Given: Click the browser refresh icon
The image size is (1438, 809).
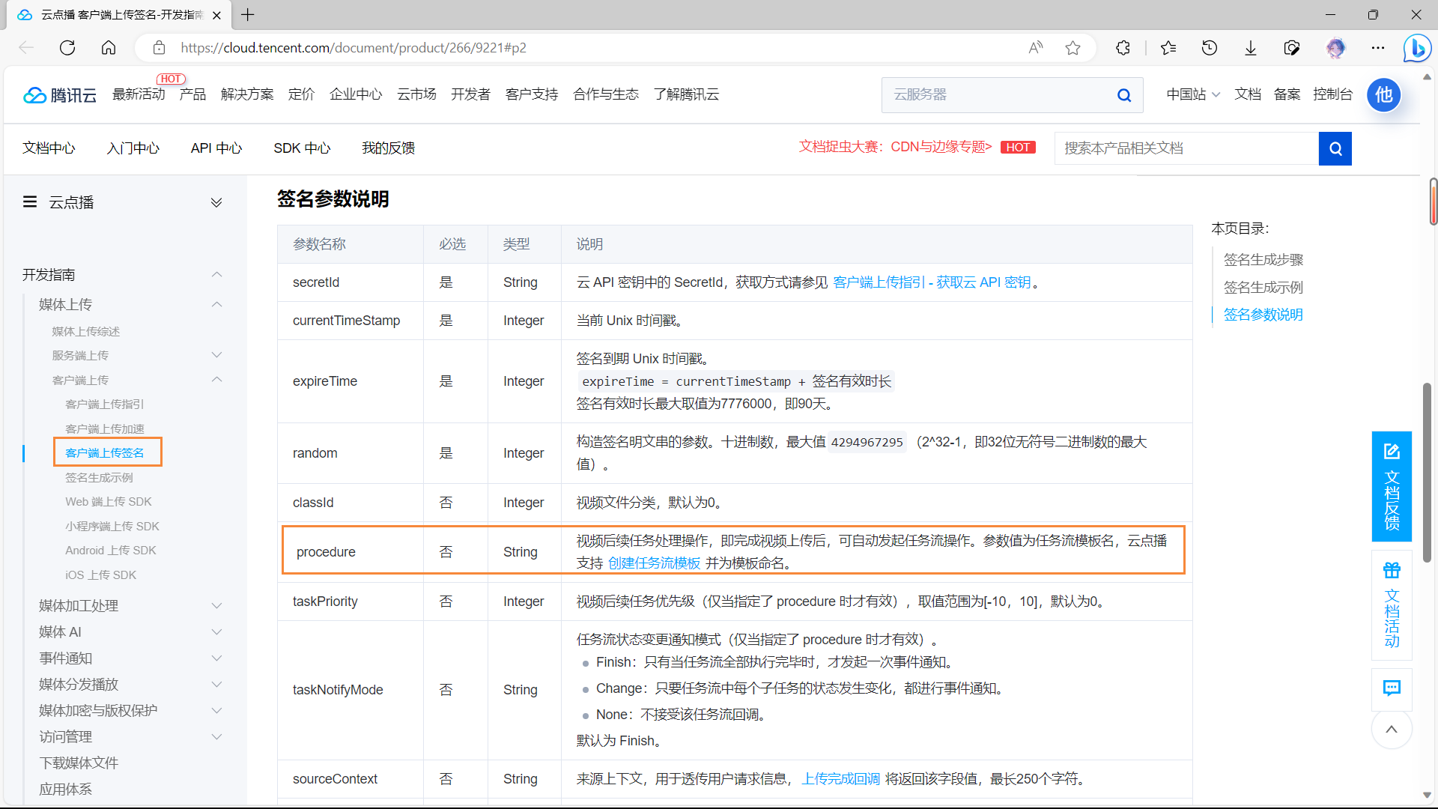Looking at the screenshot, I should pyautogui.click(x=67, y=48).
